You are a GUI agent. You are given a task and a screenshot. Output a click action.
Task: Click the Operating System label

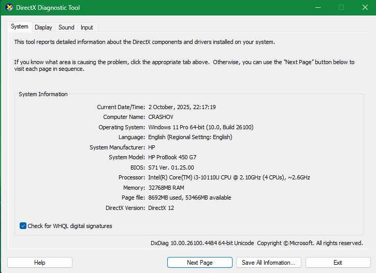122,127
